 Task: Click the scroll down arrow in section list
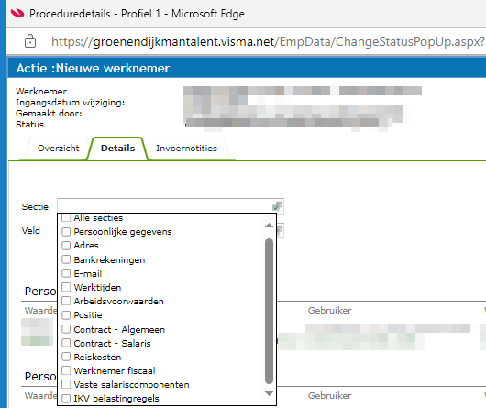(x=269, y=393)
